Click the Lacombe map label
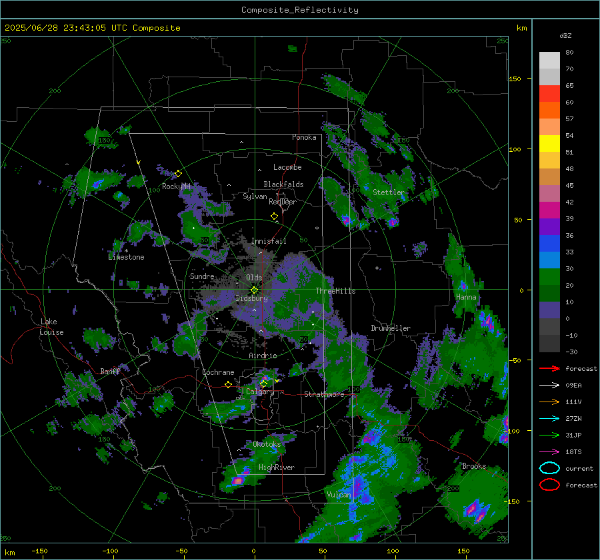Screen dimensions: 600x560 (287, 167)
